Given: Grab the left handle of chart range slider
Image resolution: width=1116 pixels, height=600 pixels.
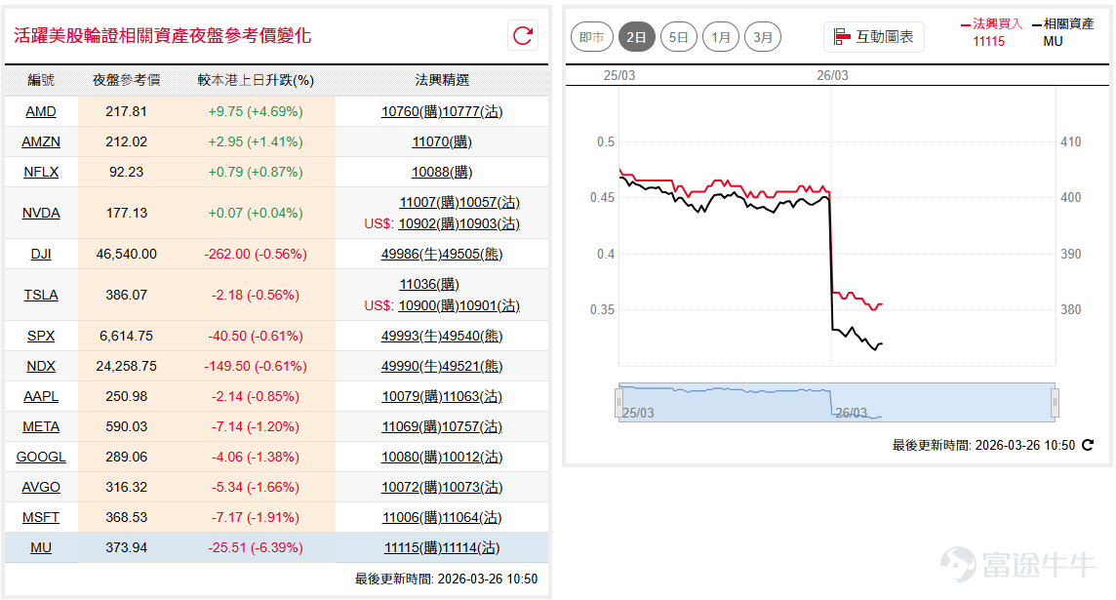Looking at the screenshot, I should [x=618, y=402].
